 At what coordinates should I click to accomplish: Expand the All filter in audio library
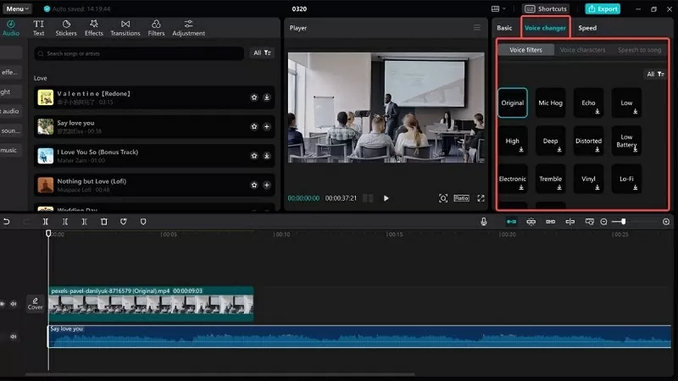(x=263, y=52)
